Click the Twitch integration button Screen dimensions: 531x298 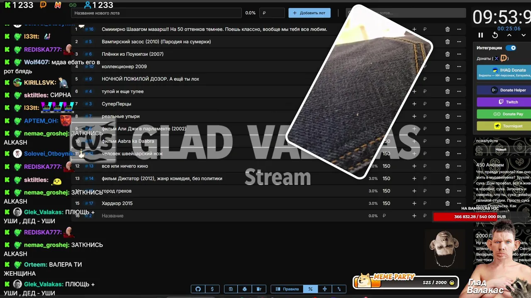point(504,102)
